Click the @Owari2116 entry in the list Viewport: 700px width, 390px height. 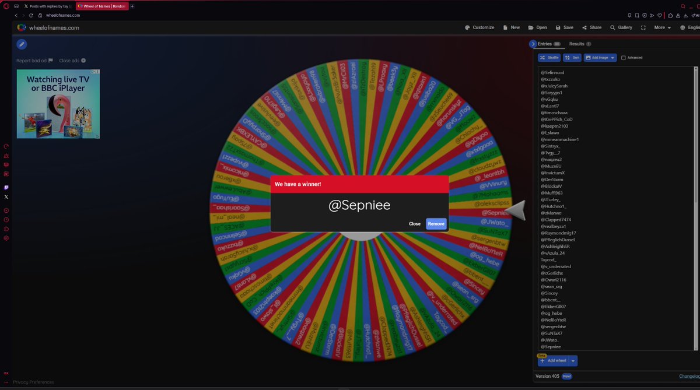[553, 280]
